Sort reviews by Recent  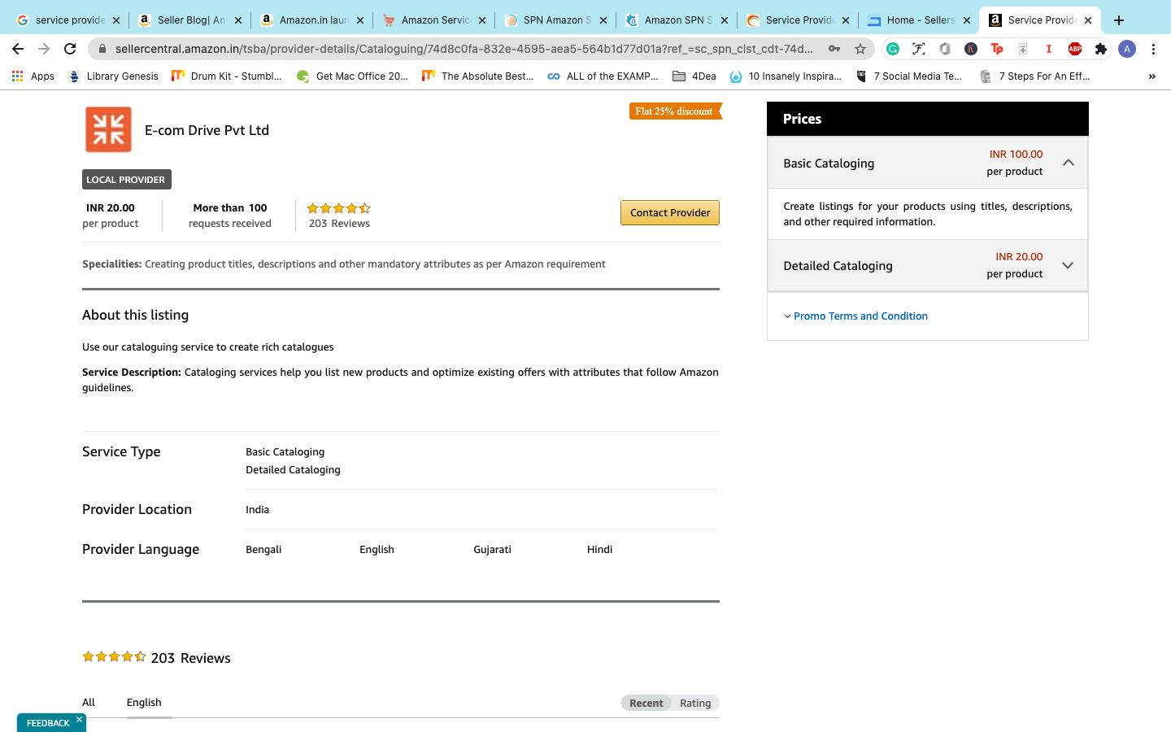tap(646, 704)
